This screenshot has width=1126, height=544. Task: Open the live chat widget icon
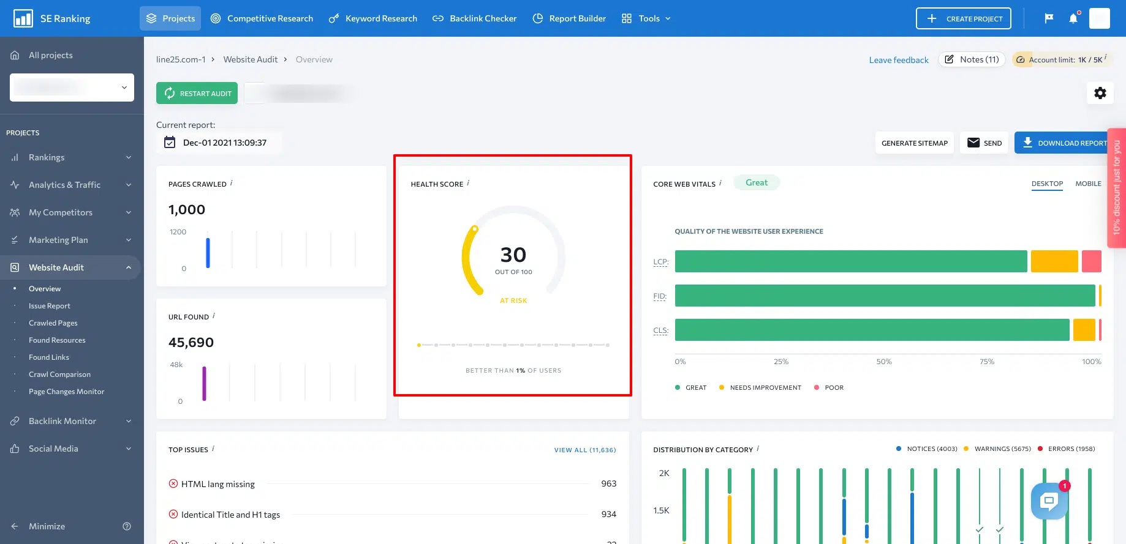pos(1049,501)
